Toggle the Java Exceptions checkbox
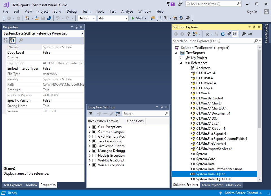271x196 pixels. (94, 141)
